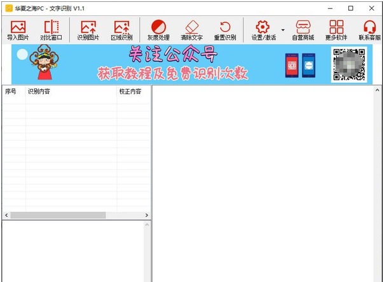
Task: Select the 区域识别 region recognition tool
Action: (x=121, y=30)
